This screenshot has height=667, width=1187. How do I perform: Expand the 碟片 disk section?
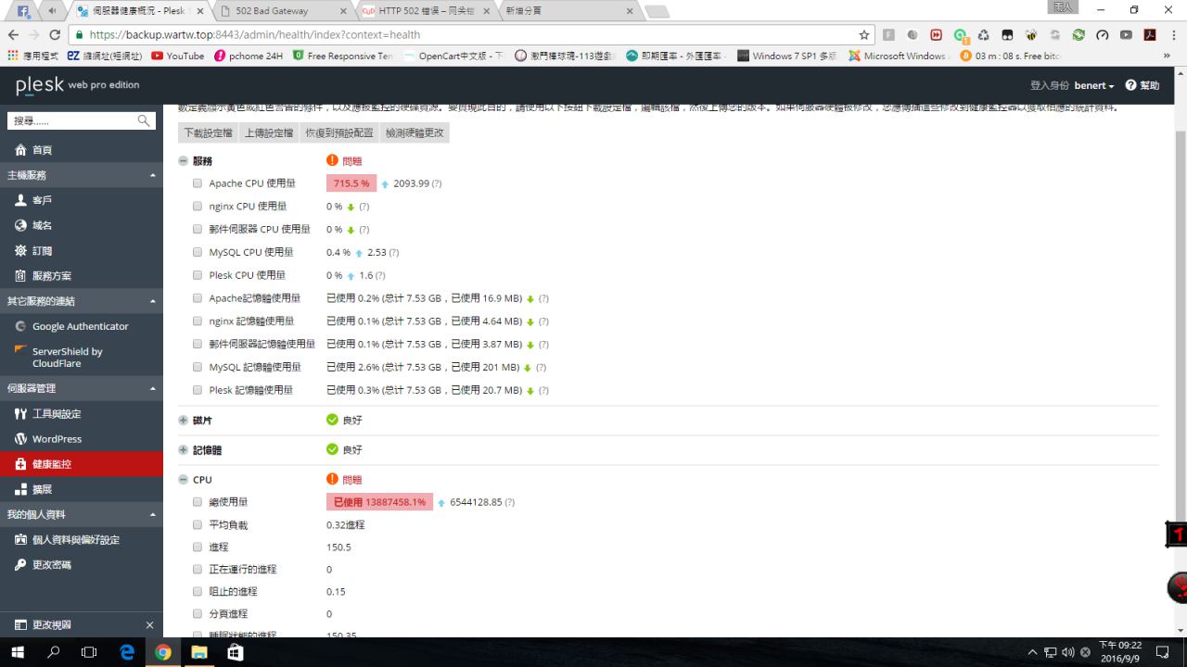pyautogui.click(x=183, y=421)
